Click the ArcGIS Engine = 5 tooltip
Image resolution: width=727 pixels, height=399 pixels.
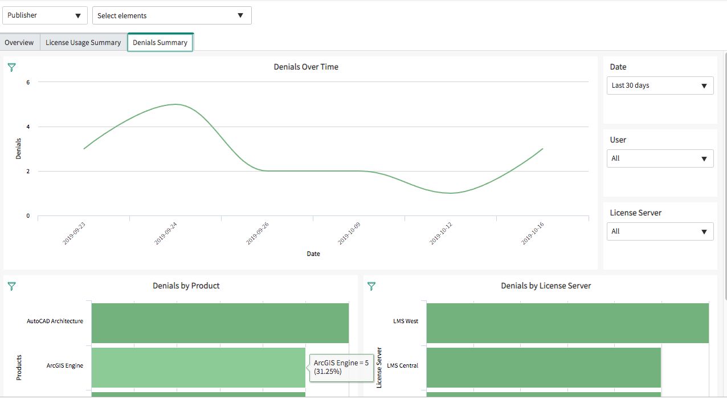point(341,367)
